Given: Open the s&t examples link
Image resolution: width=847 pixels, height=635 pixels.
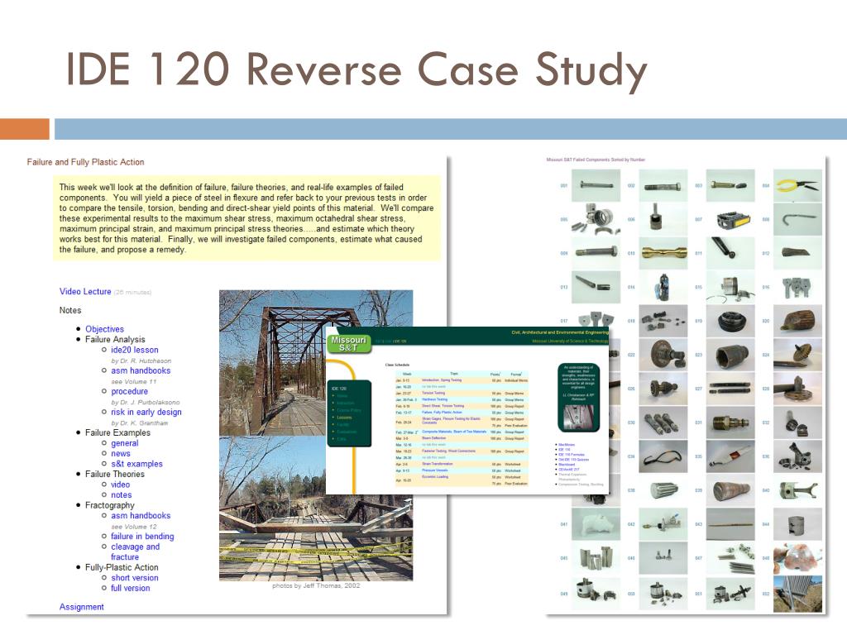Looking at the screenshot, I should [136, 464].
